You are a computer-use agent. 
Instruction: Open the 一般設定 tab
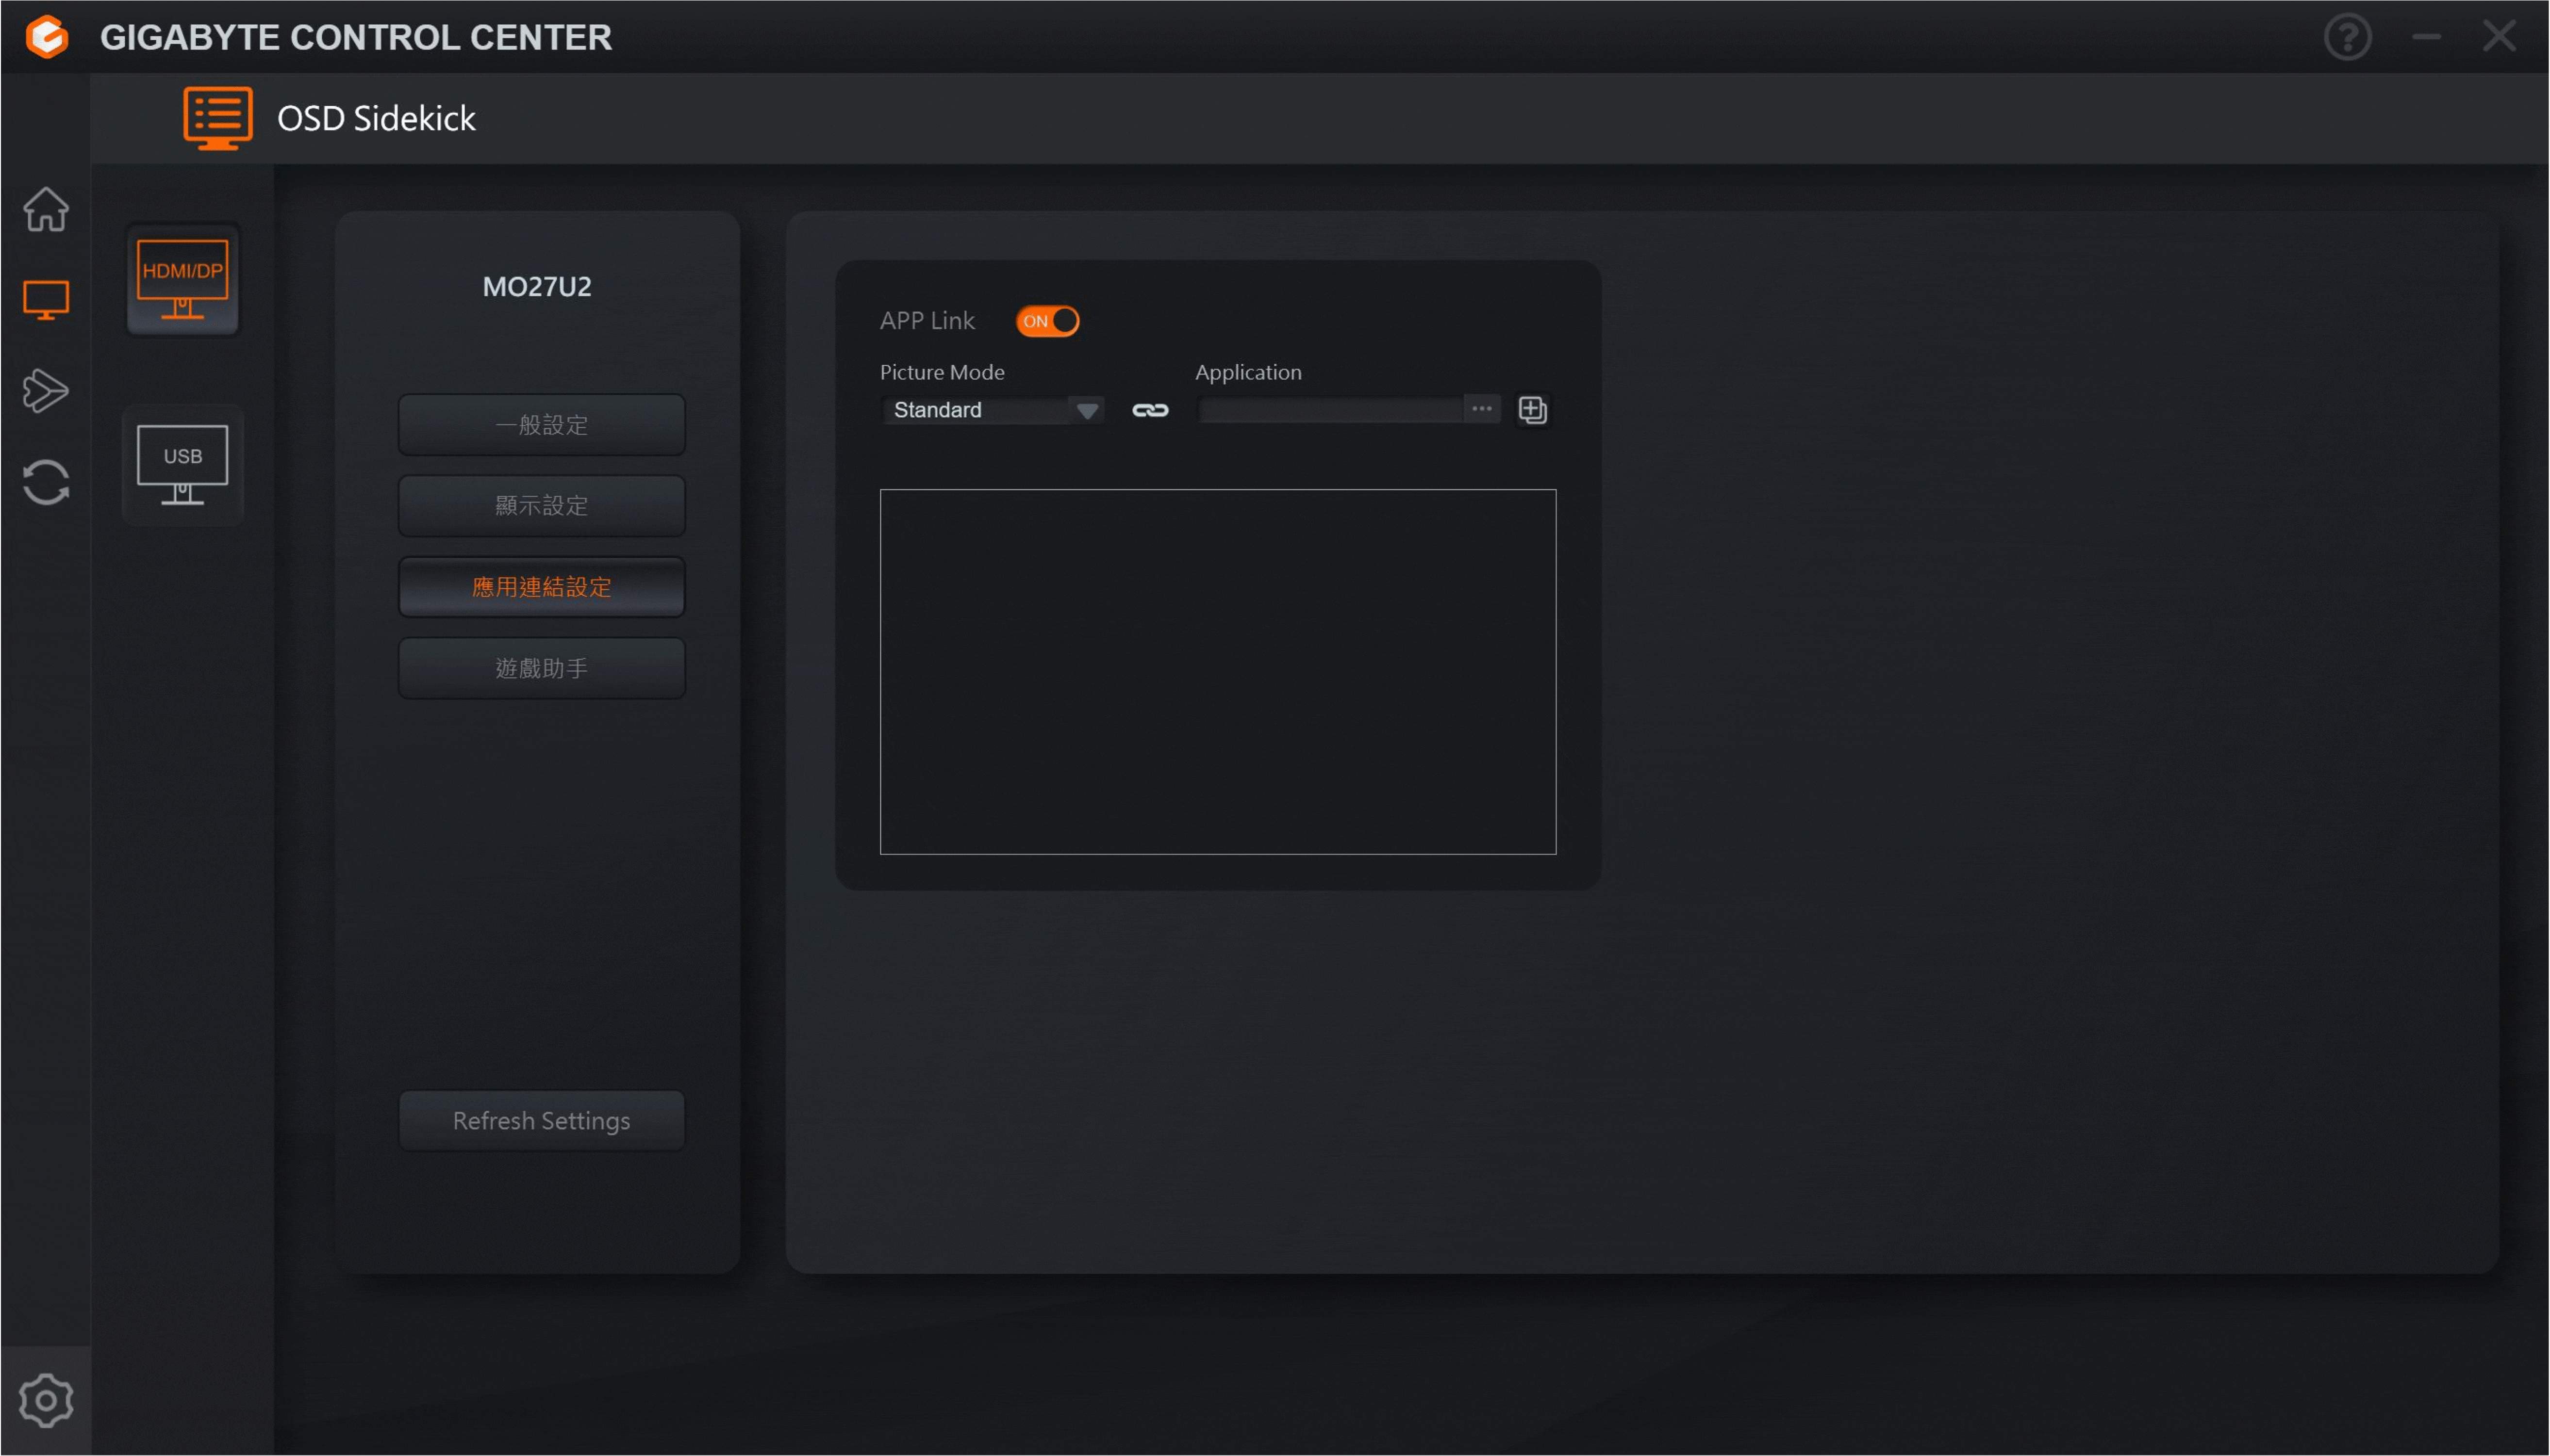pos(541,425)
